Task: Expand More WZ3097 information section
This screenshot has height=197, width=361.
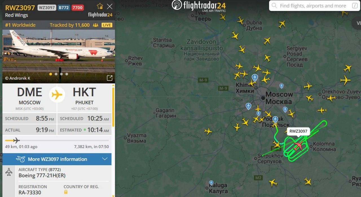Action: pyautogui.click(x=57, y=159)
